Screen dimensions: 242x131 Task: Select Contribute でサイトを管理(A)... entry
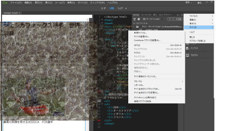click(157, 40)
